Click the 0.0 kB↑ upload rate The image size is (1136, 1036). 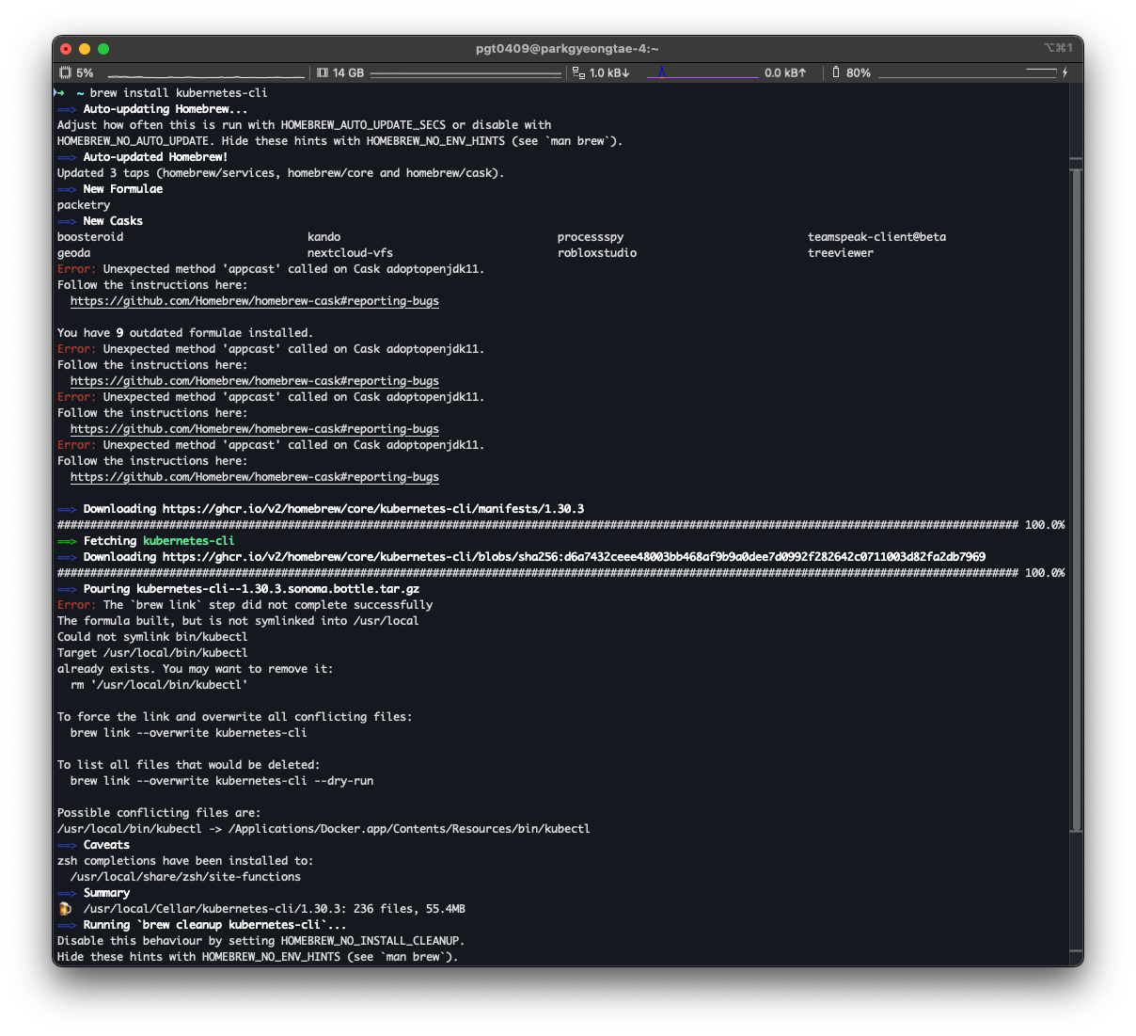point(785,72)
